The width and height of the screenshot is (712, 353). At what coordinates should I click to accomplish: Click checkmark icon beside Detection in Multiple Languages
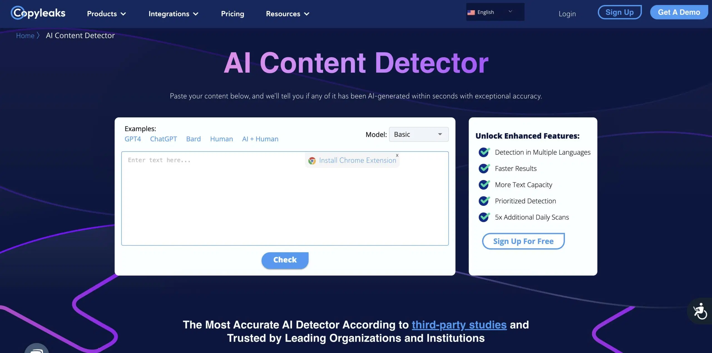484,152
